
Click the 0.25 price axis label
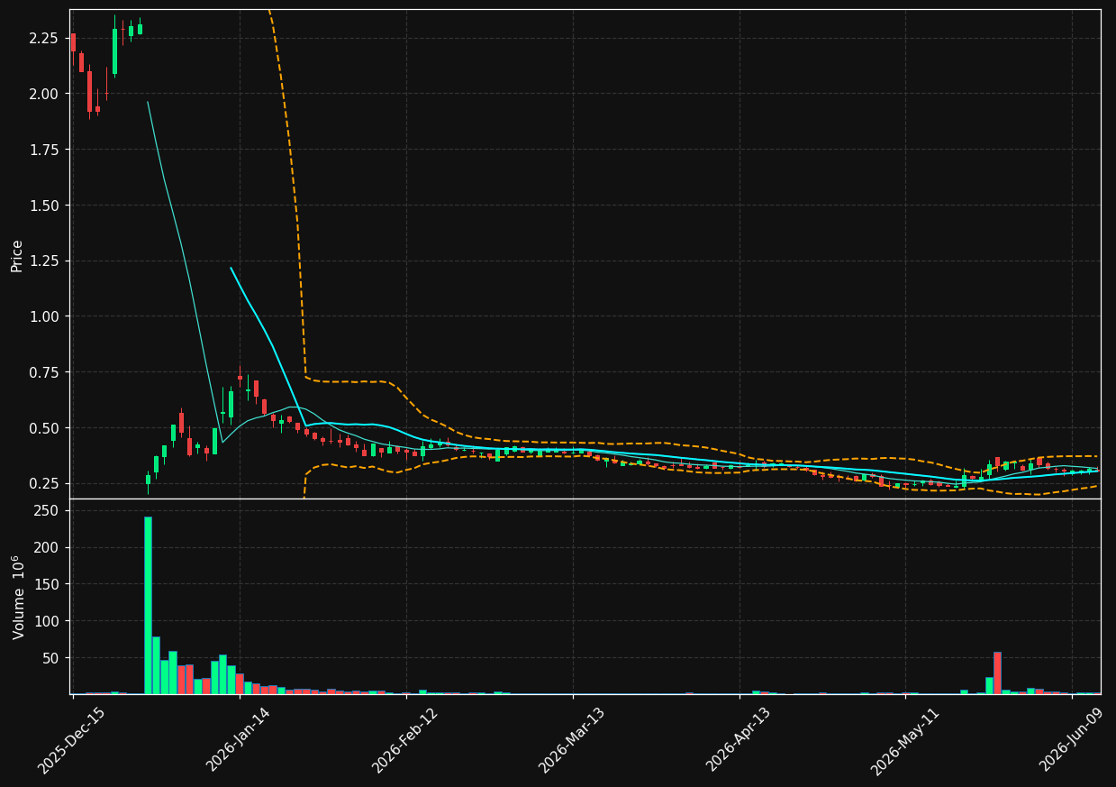(x=45, y=484)
